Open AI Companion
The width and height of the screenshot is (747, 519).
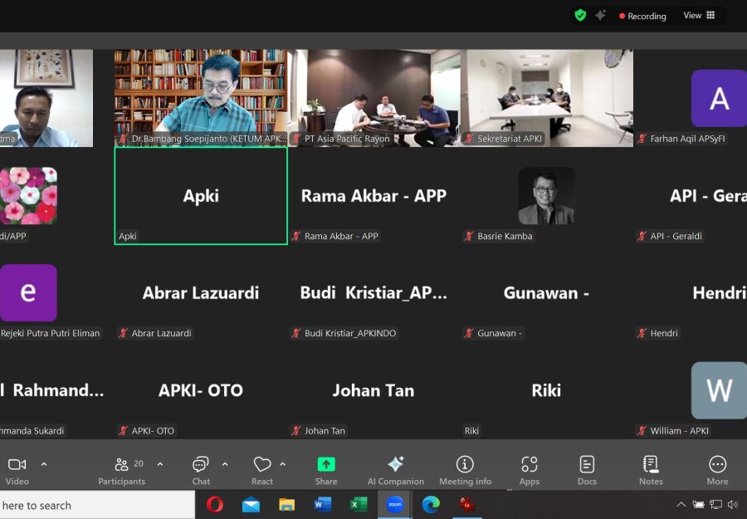coord(395,471)
